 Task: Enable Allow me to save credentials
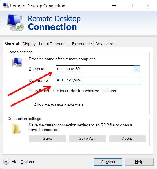31,105
